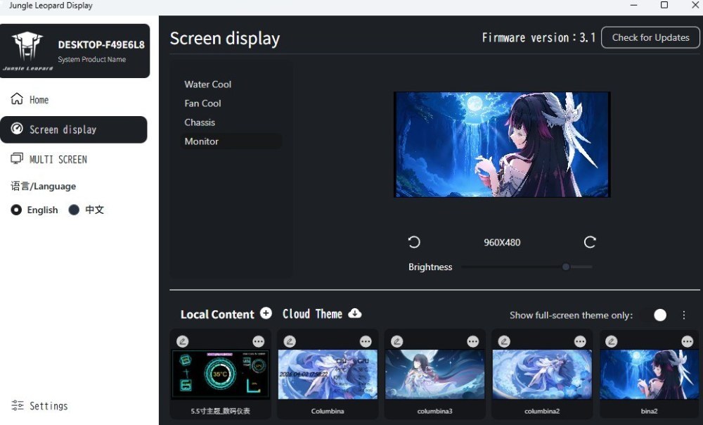The height and width of the screenshot is (425, 703).
Task: Edit the columbina2 theme via pencil icon
Action: click(x=504, y=341)
